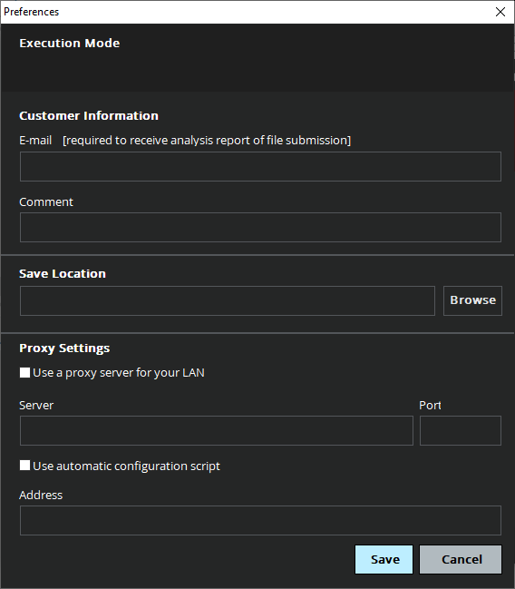
Task: Click the Customer Information heading
Action: (89, 115)
